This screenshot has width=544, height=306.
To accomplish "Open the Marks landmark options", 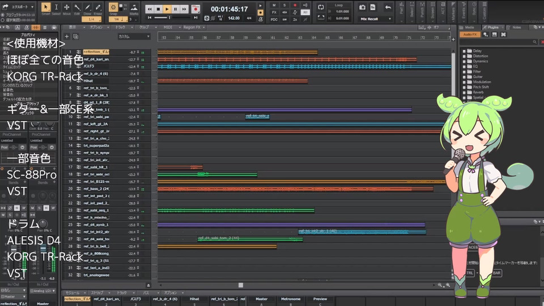I will coord(134,7).
